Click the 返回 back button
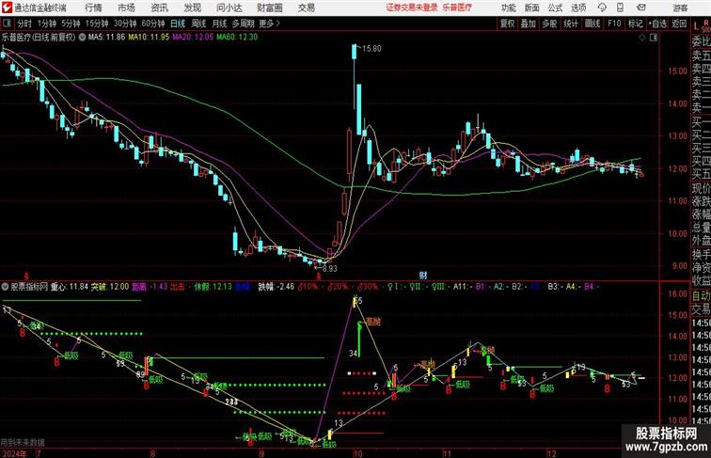 pos(679,24)
